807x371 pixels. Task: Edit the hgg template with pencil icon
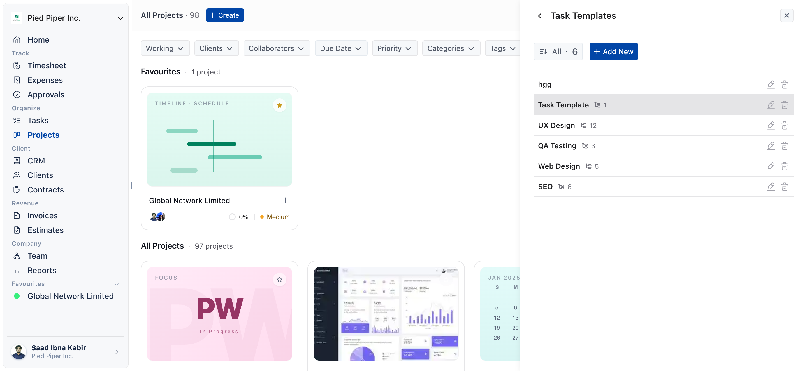point(771,84)
